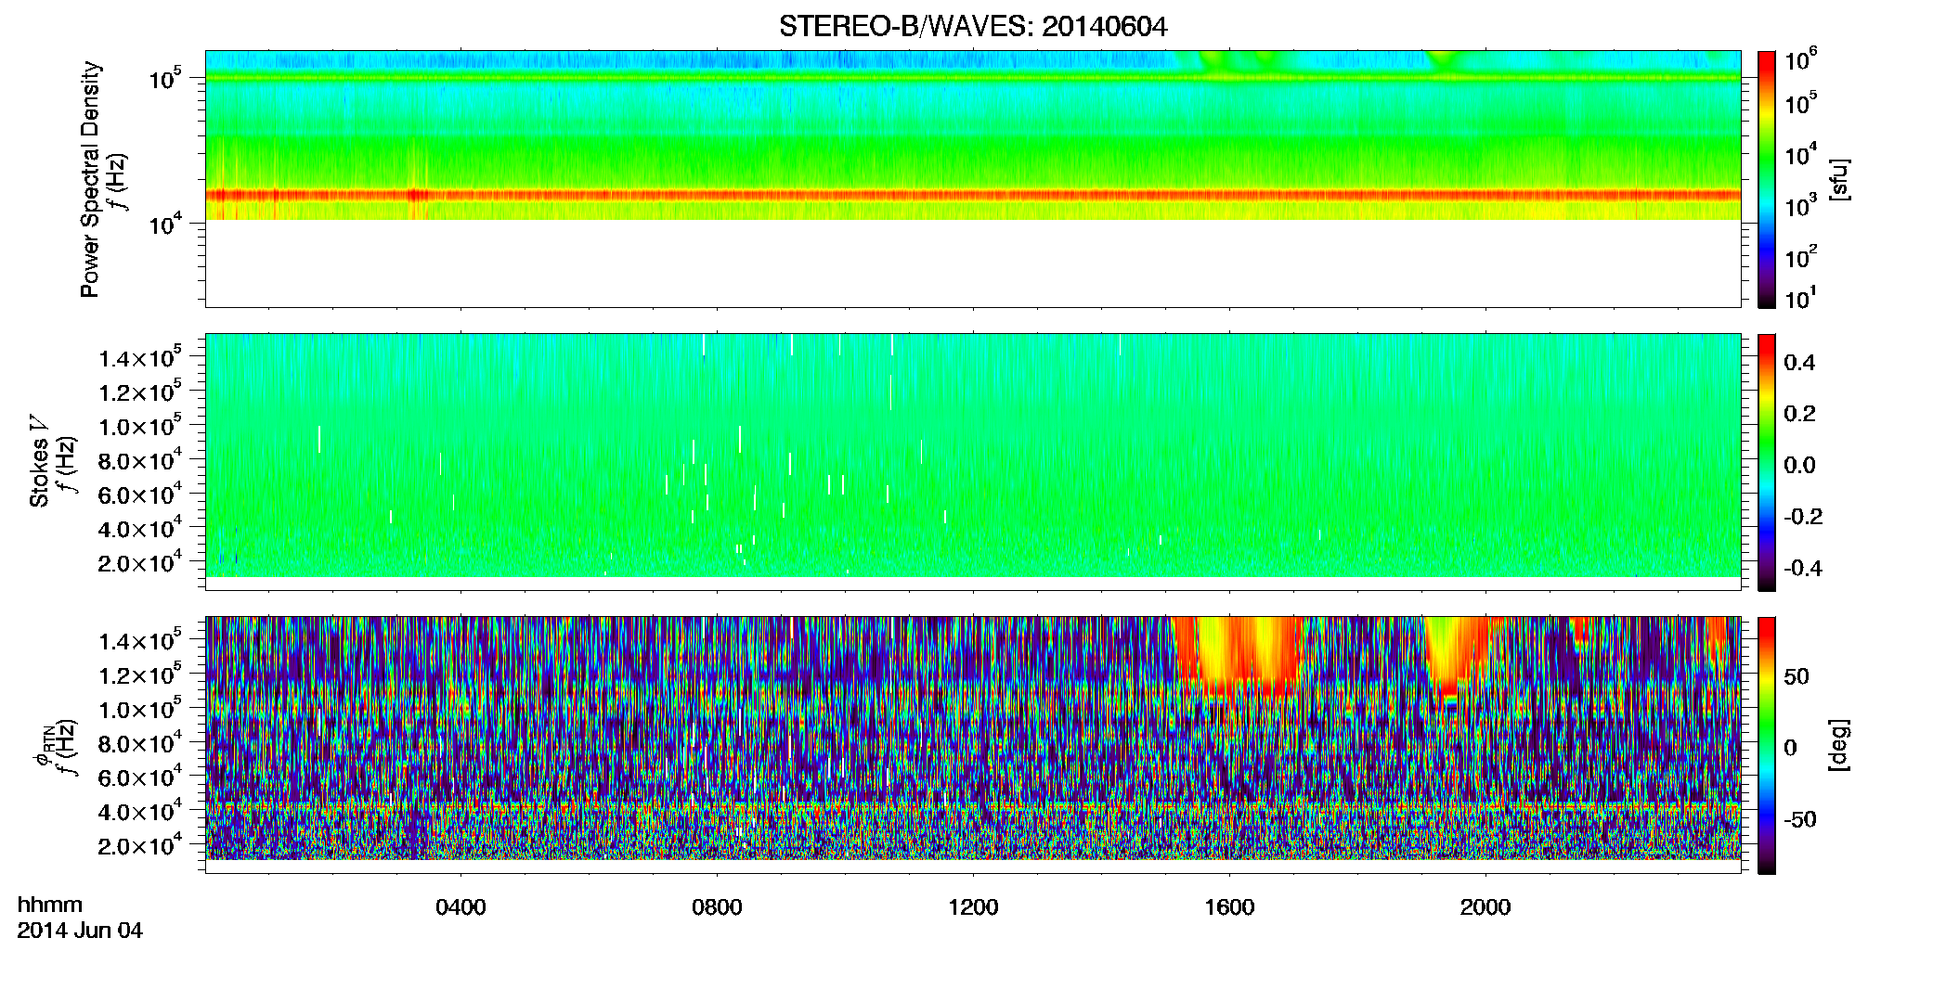Screen dimensions: 1946x1002
Task: Click the Power Spectral Density axis label
Action: point(90,179)
